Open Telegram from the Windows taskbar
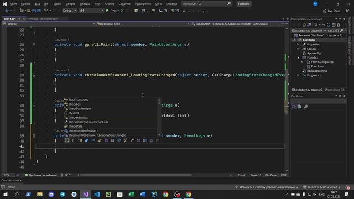Viewport: 354px width, 199px height. click(63, 194)
